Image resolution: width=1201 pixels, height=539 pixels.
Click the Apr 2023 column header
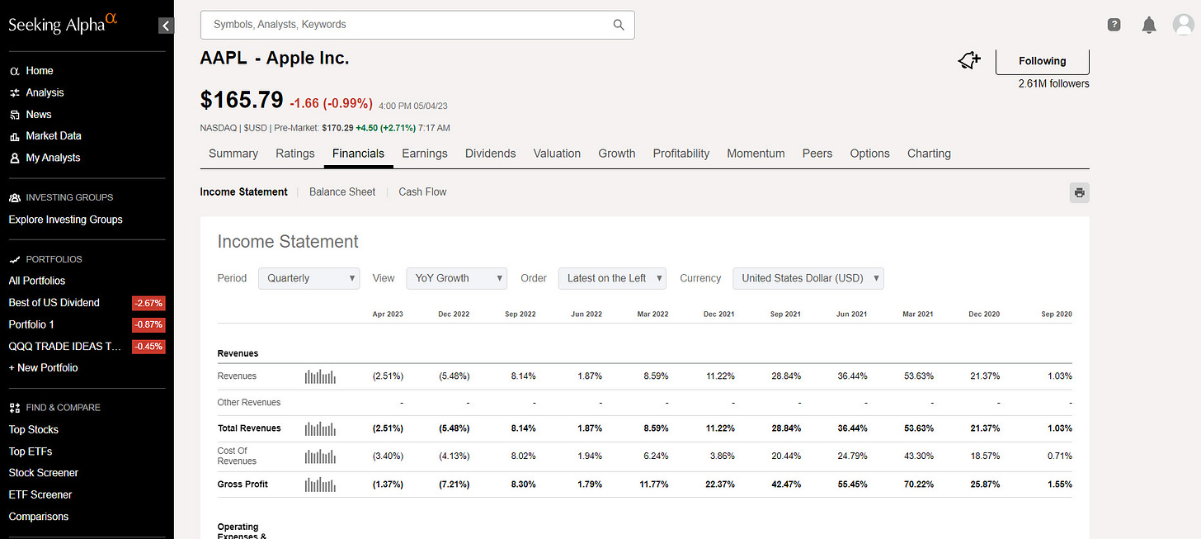click(388, 314)
